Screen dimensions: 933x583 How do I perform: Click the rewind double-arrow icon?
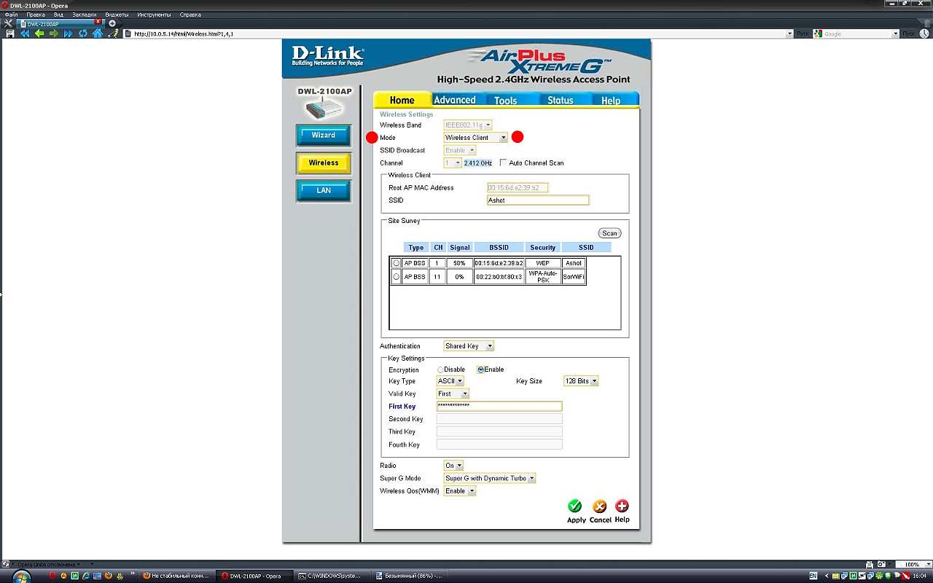point(25,34)
